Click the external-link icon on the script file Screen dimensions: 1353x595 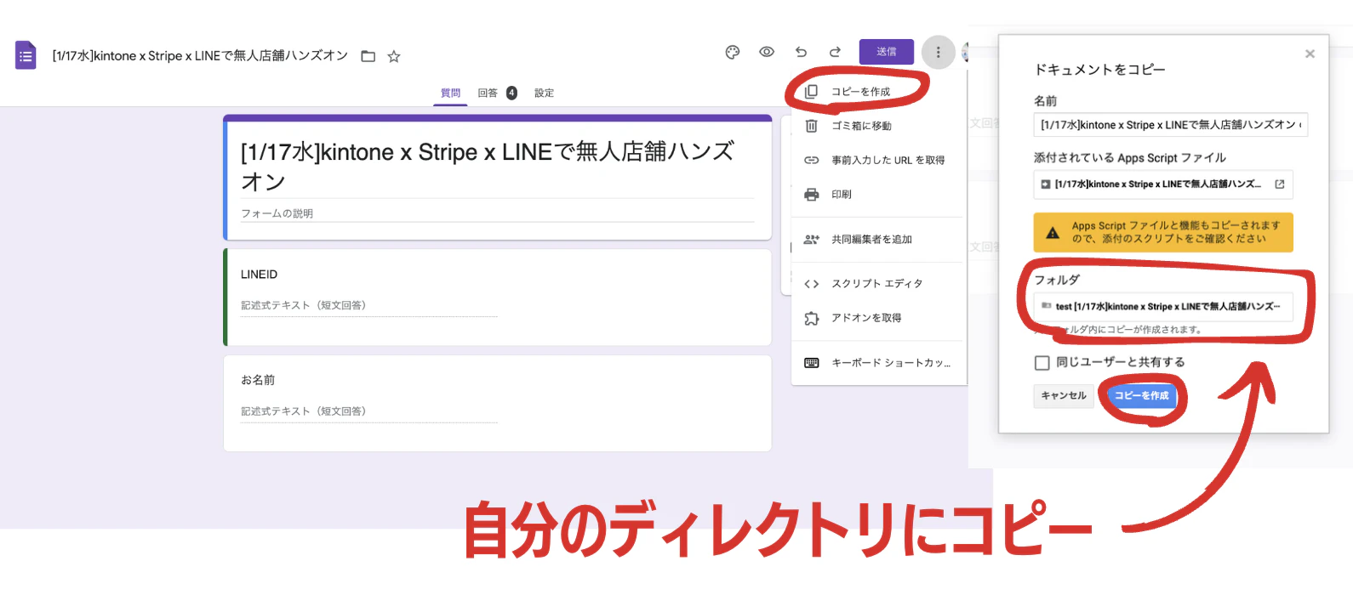pyautogui.click(x=1279, y=184)
